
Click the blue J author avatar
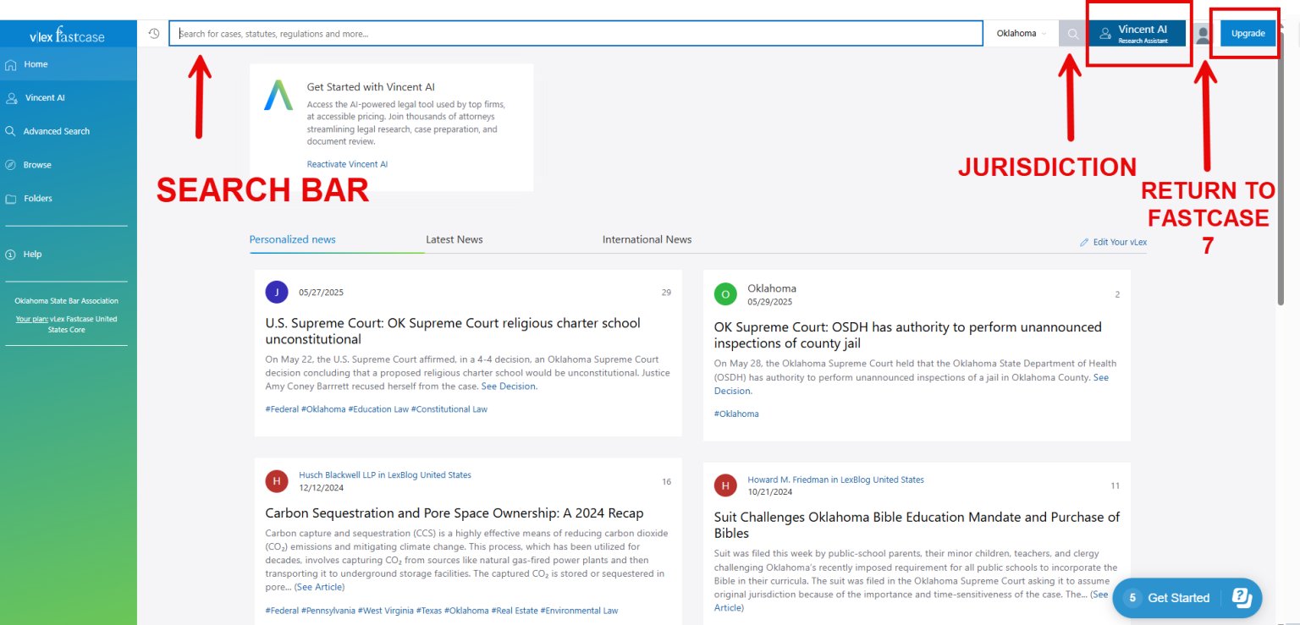(277, 292)
